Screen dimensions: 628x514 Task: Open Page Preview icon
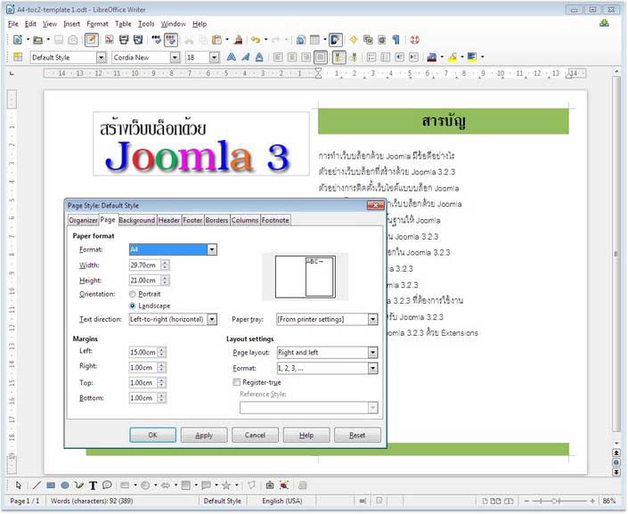point(138,40)
